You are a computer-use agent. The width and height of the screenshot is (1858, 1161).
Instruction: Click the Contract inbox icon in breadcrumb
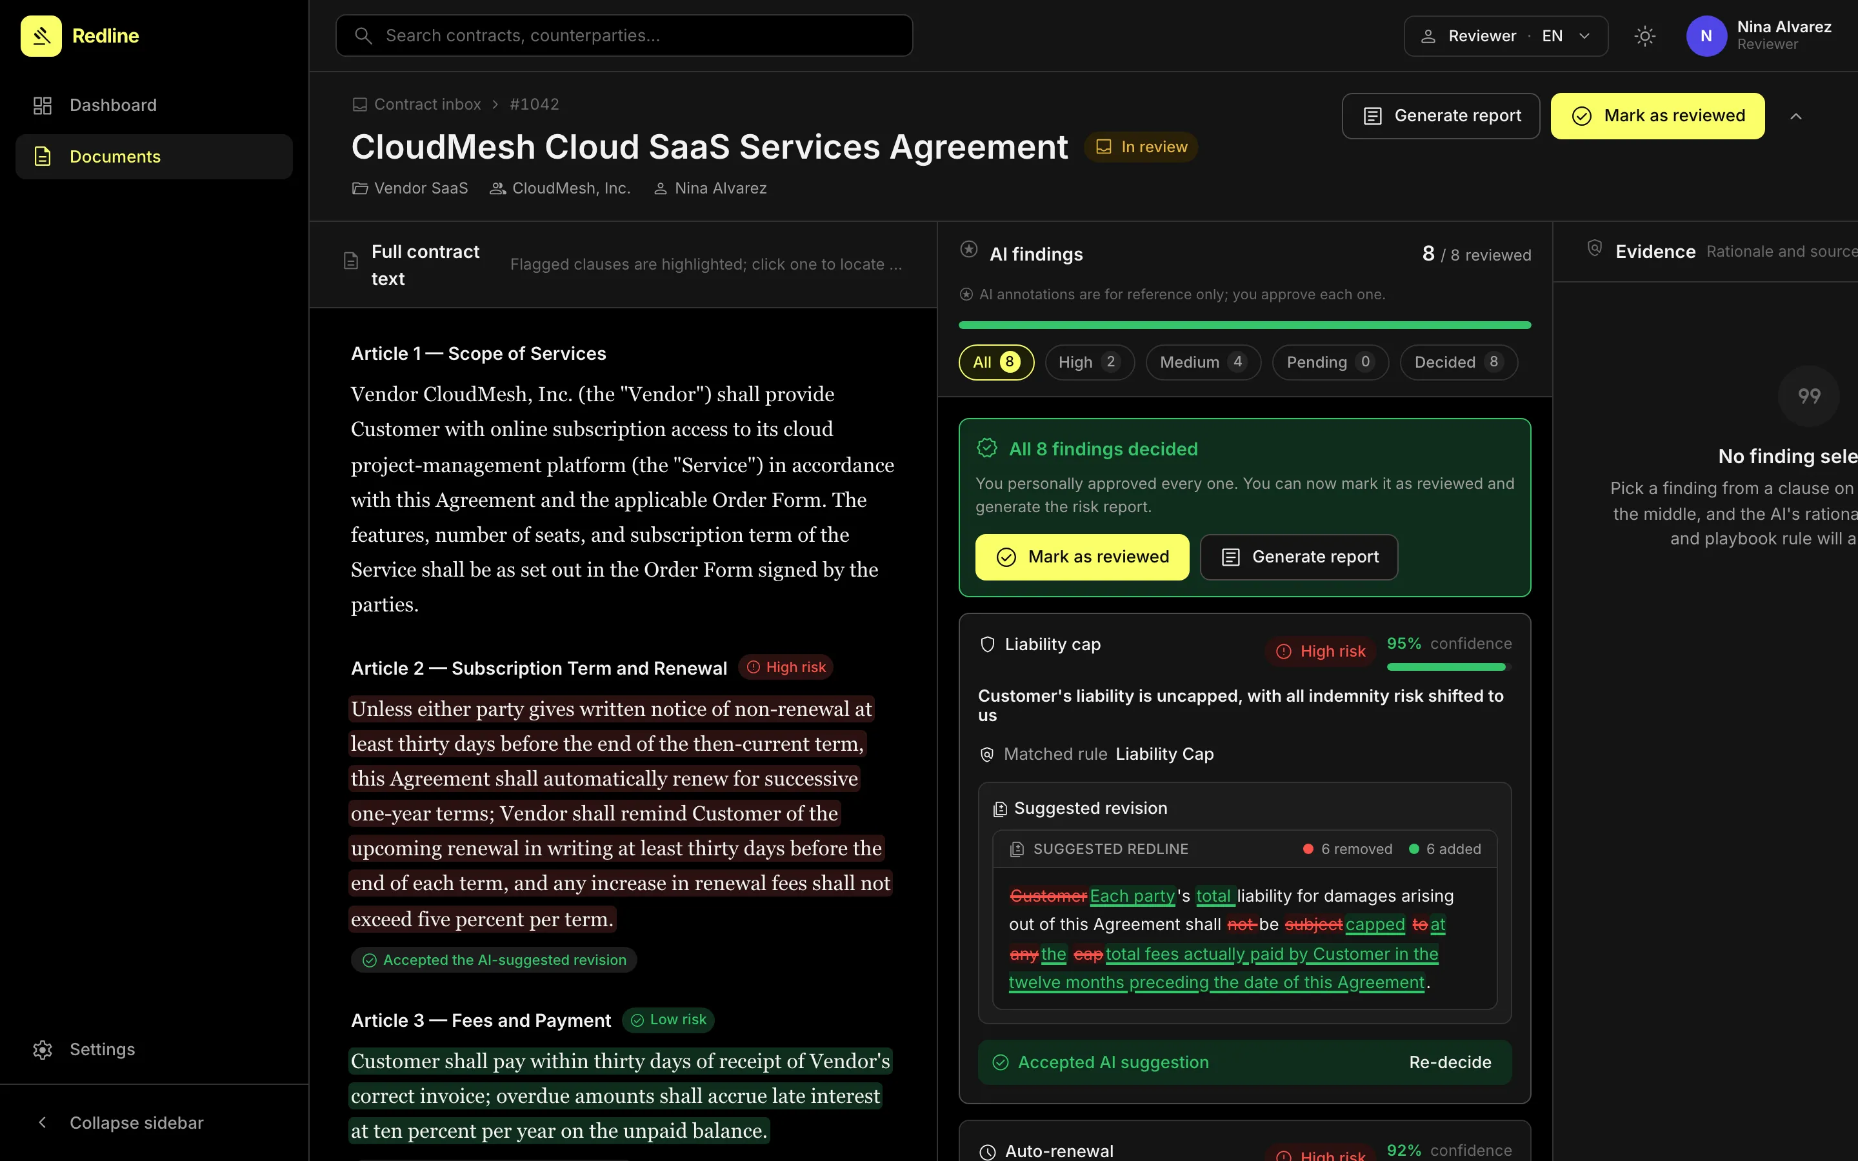(x=359, y=104)
